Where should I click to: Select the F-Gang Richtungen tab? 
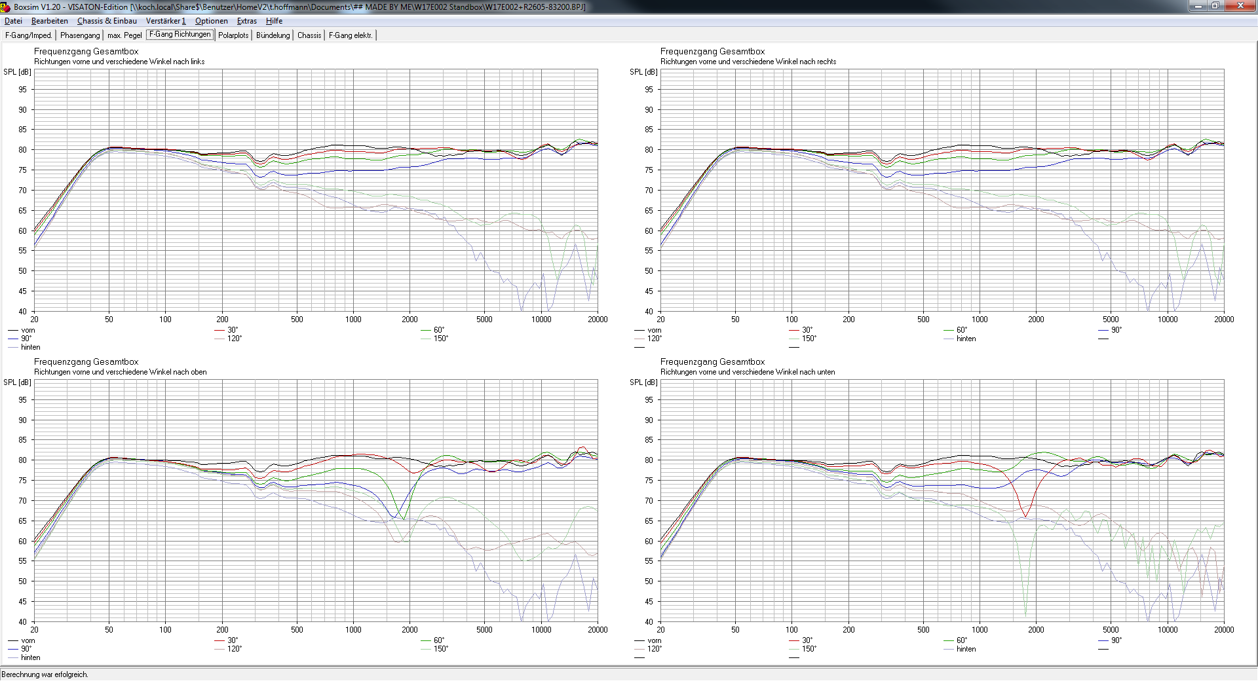tap(180, 35)
